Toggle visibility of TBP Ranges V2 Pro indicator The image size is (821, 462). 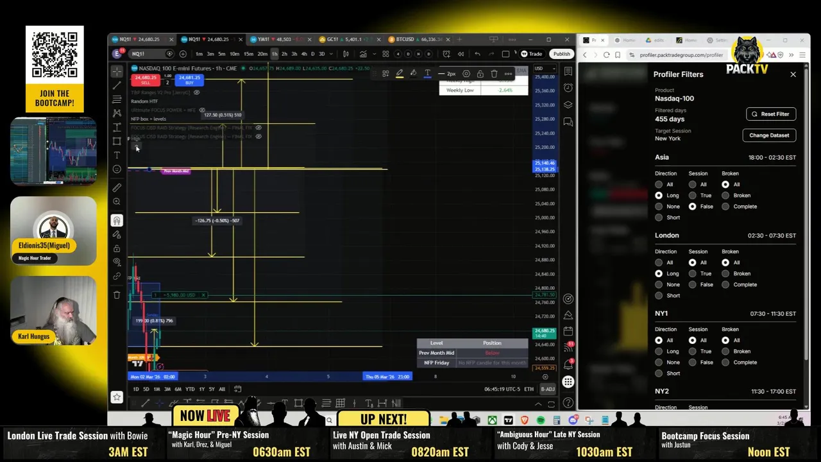pos(196,92)
